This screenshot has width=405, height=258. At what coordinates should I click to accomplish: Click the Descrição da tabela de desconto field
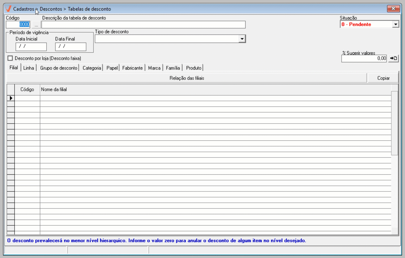tap(143, 25)
